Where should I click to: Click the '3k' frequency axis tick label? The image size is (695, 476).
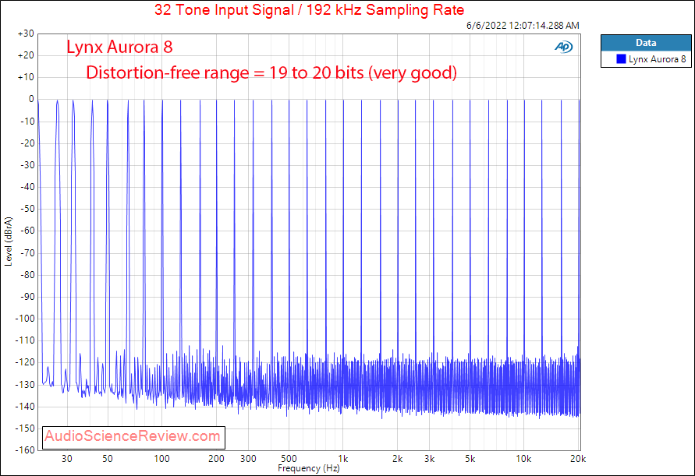(430, 459)
